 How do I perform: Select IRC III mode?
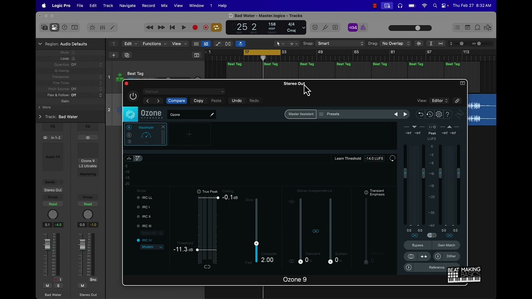tap(138, 226)
